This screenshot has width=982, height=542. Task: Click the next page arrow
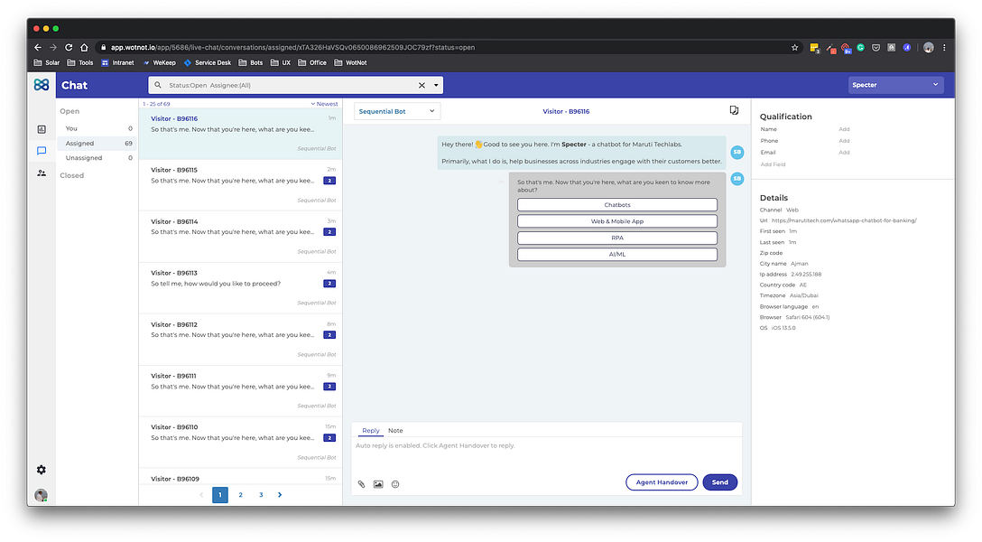[x=280, y=495]
